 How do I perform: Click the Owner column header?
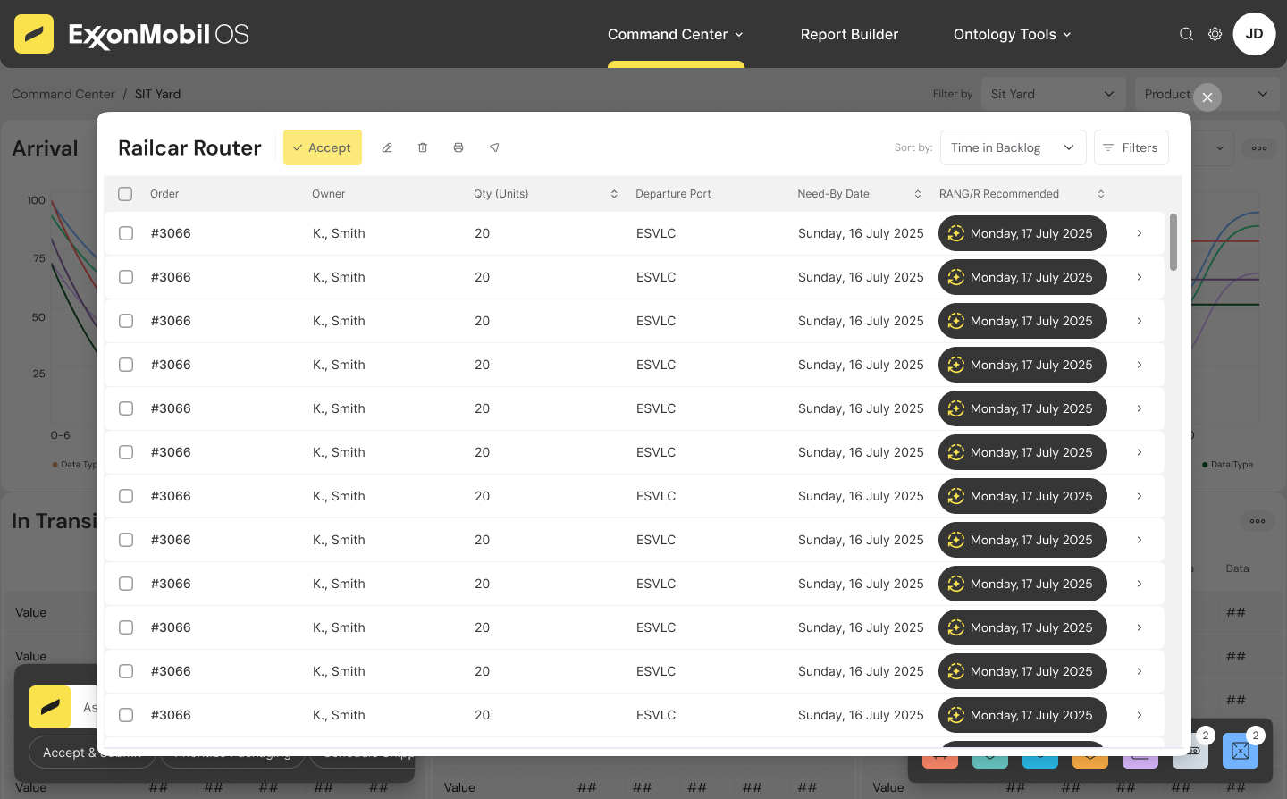329,194
